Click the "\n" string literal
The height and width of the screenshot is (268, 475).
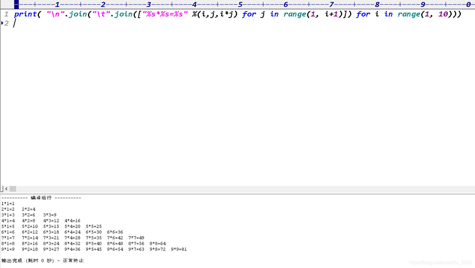[56, 14]
